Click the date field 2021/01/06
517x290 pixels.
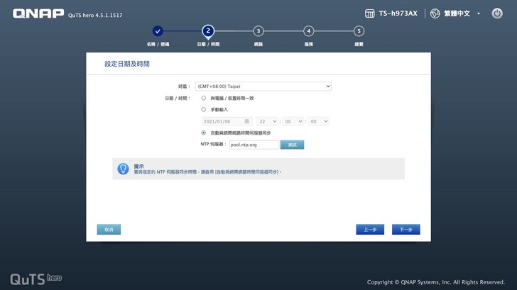click(x=227, y=121)
